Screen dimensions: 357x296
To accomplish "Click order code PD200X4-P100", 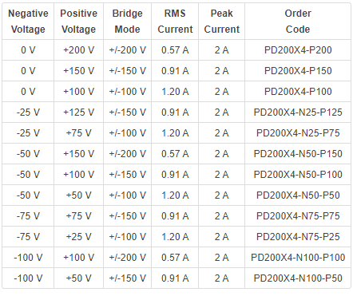I will point(298,92).
